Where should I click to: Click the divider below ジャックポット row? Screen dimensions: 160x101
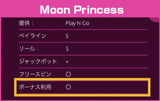(83, 68)
